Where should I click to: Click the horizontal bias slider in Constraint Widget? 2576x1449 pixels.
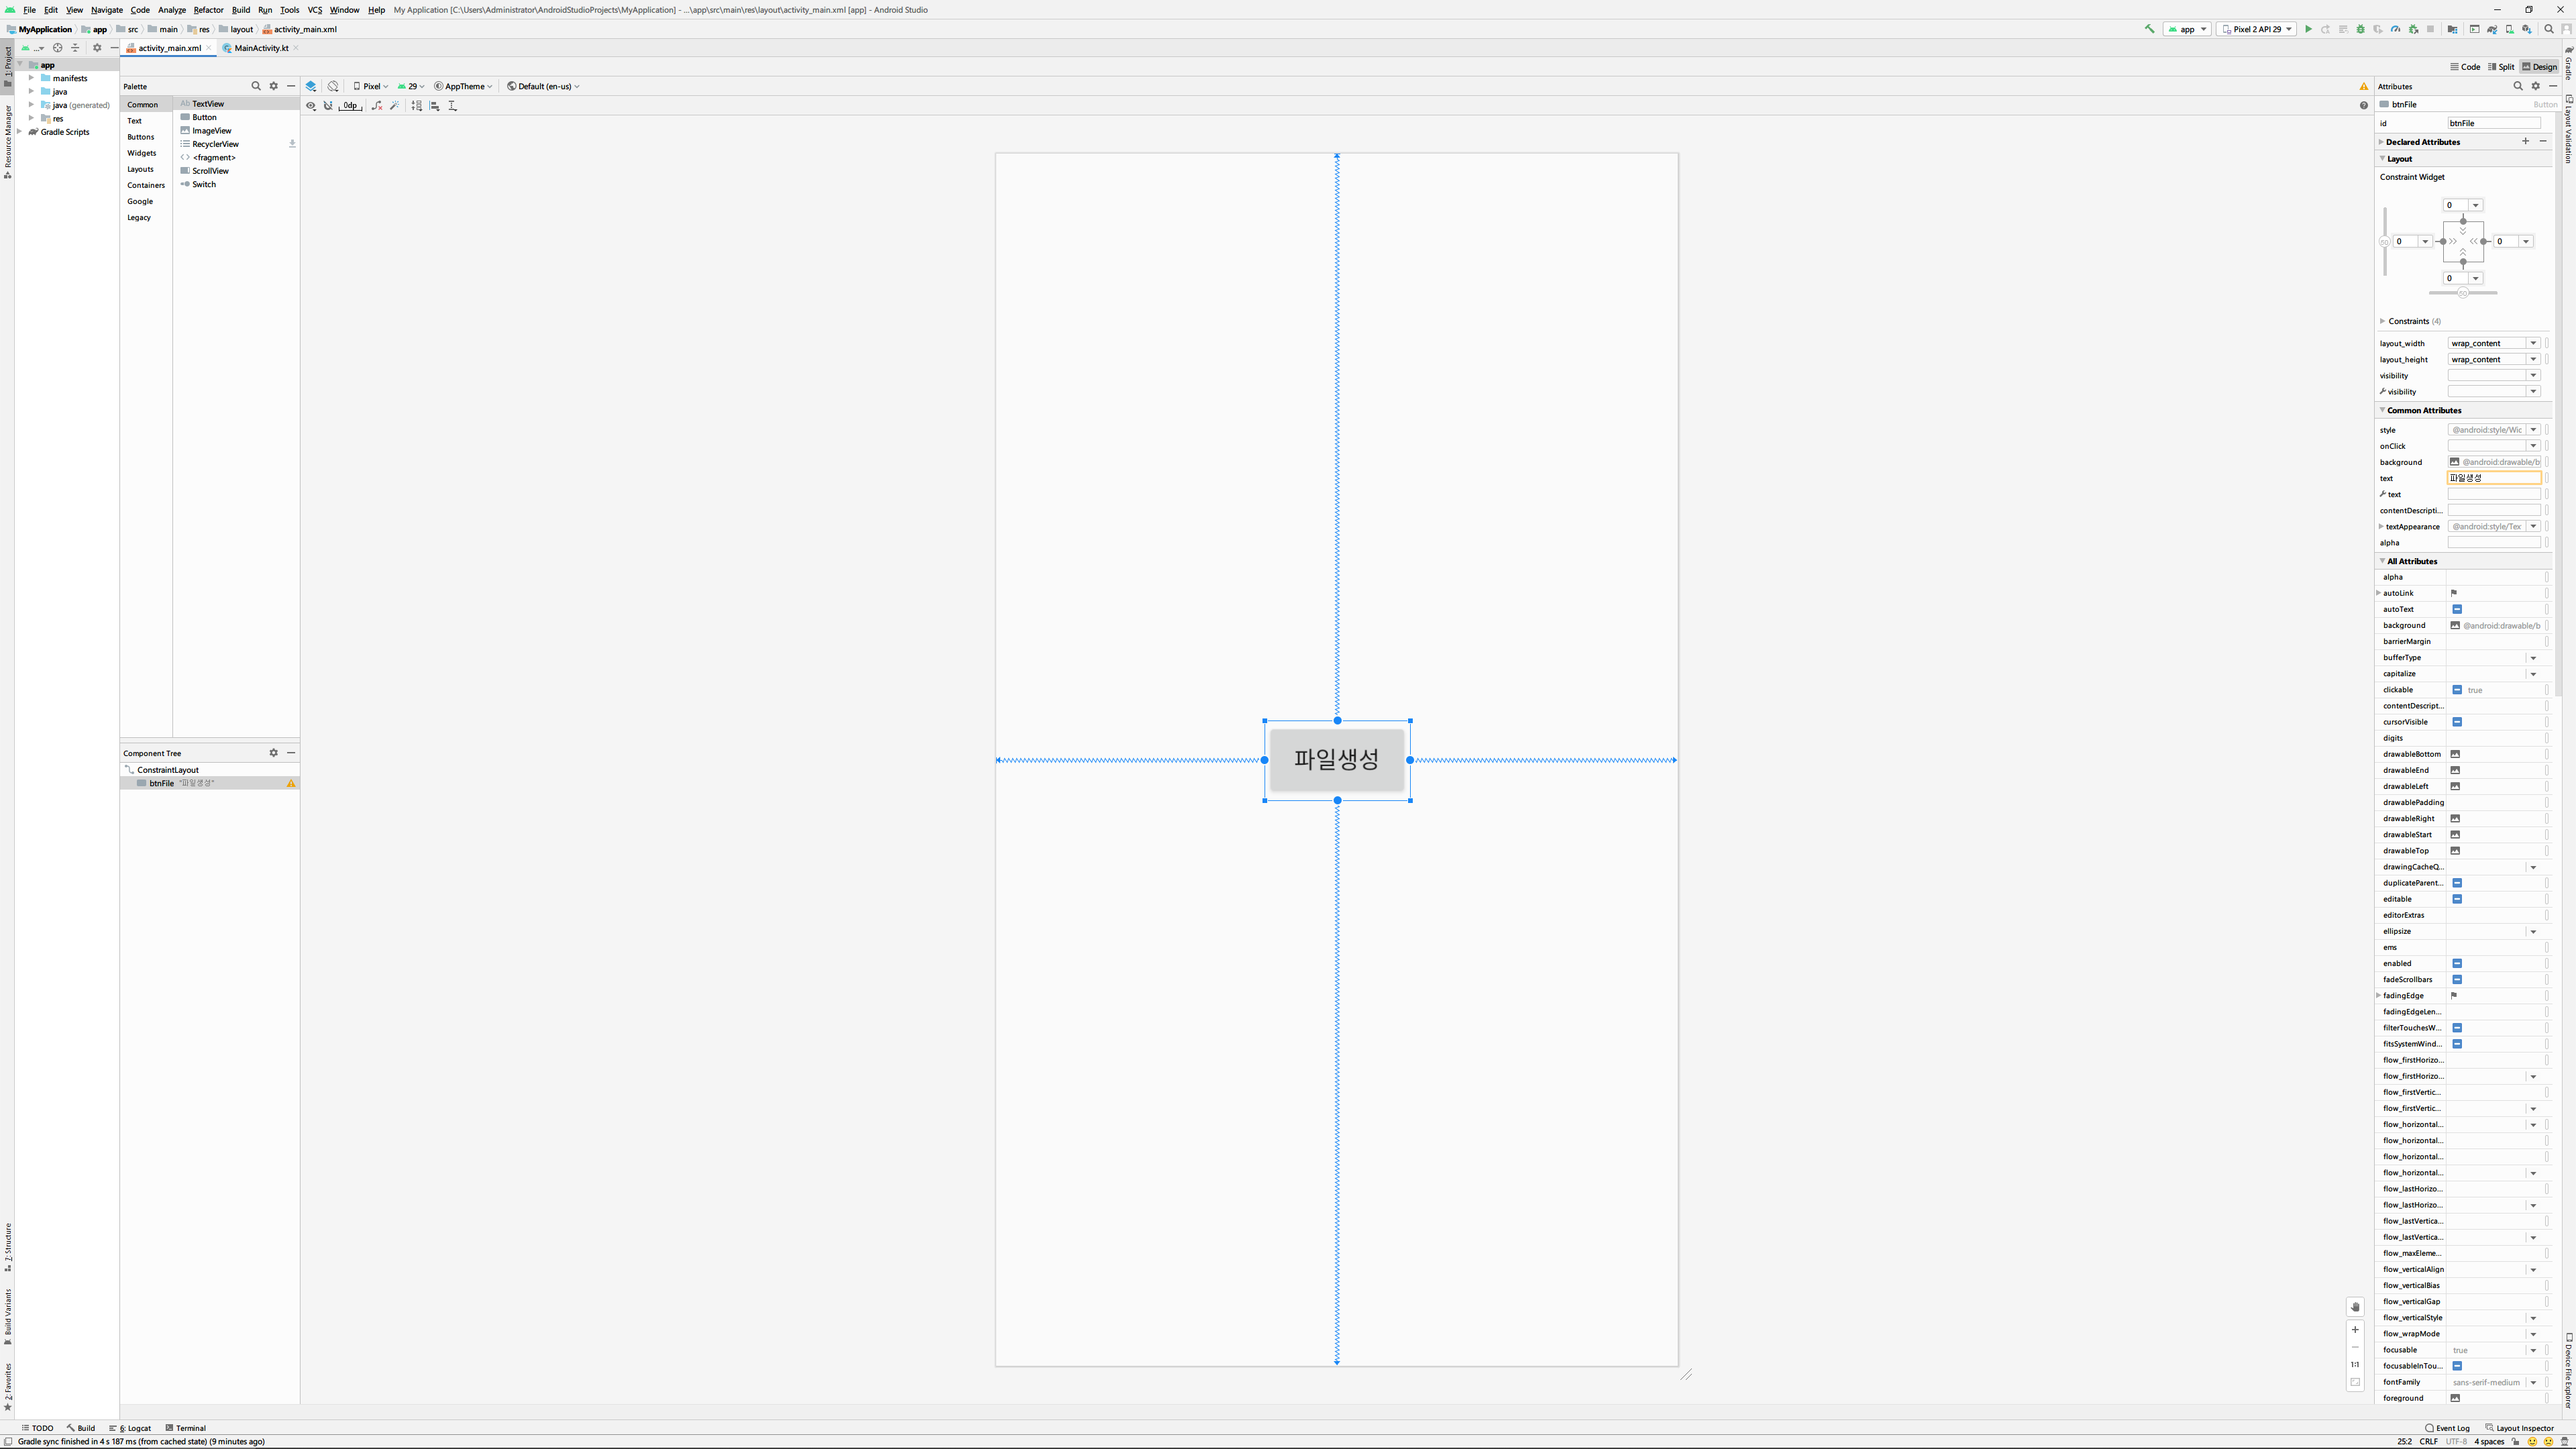click(x=2462, y=293)
